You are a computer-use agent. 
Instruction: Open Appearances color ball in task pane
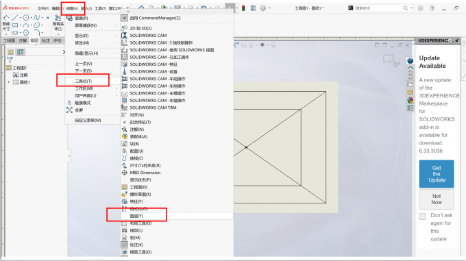[410, 101]
